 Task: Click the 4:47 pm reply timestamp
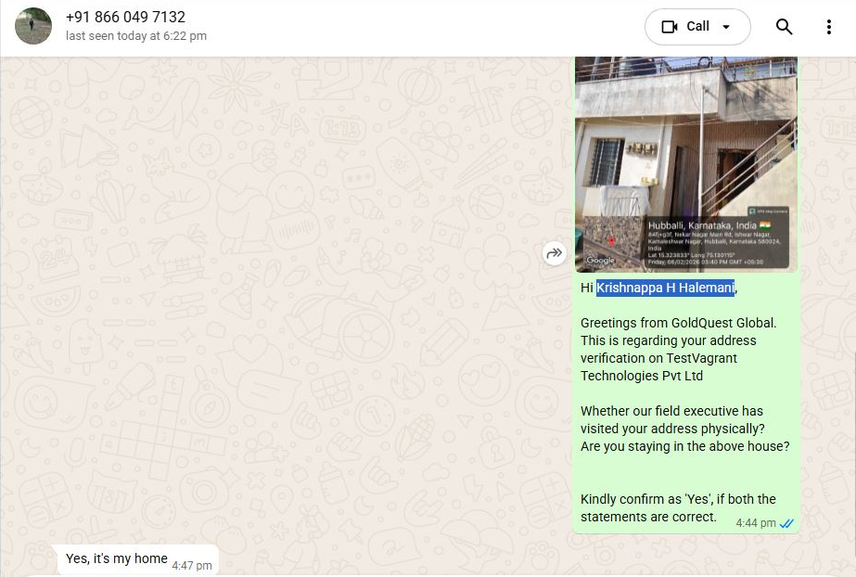192,566
